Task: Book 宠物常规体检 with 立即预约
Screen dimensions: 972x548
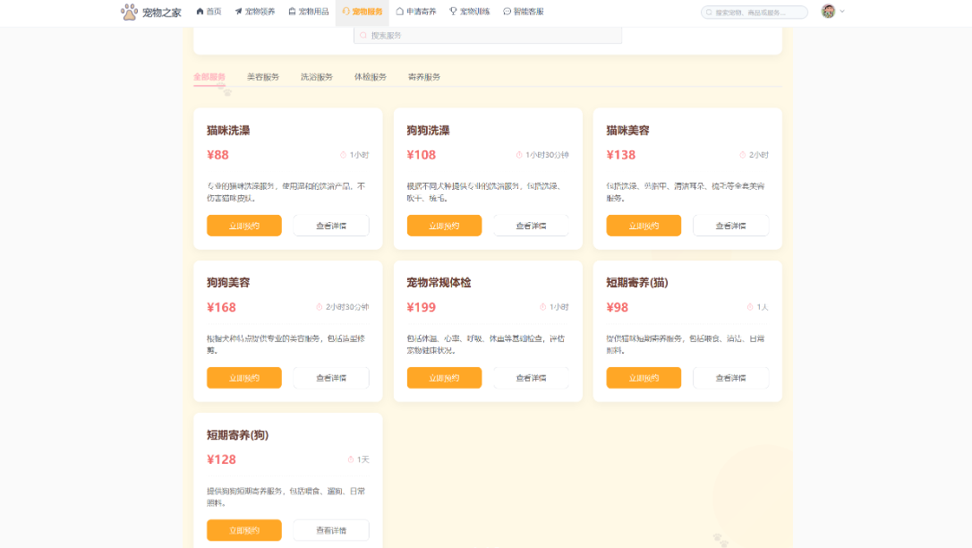Action: (x=444, y=378)
